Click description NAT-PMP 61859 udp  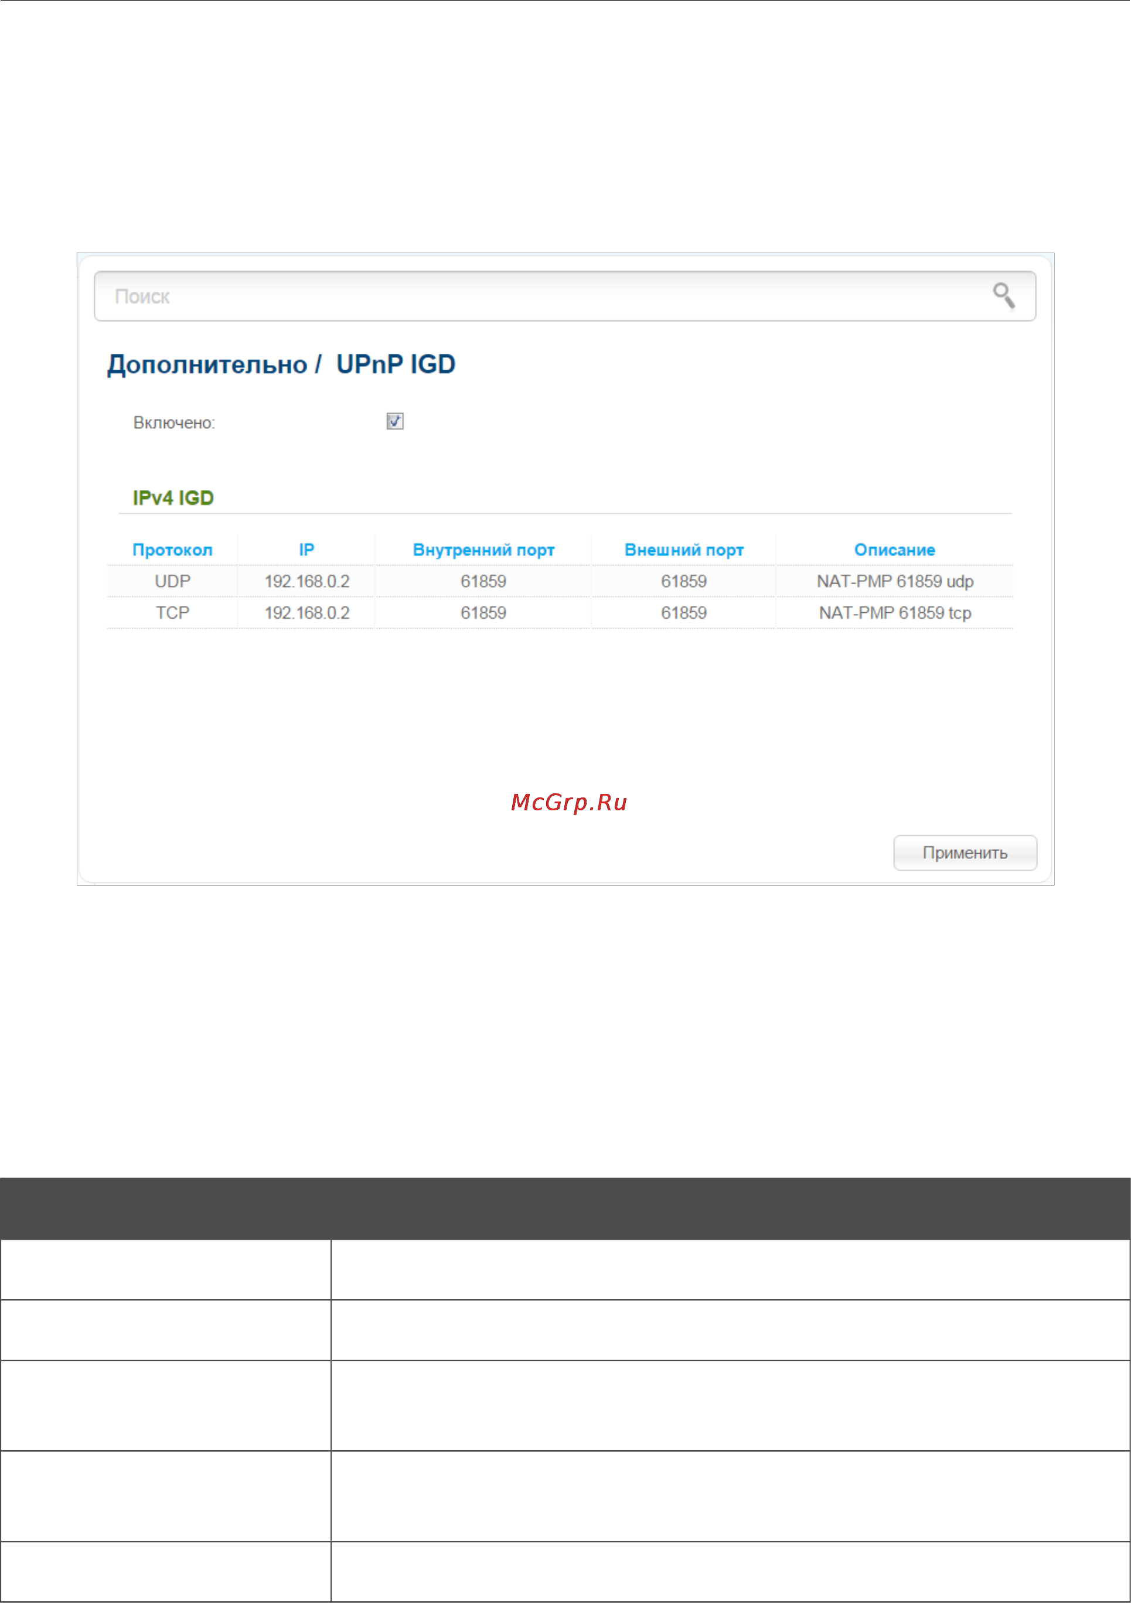click(x=895, y=581)
